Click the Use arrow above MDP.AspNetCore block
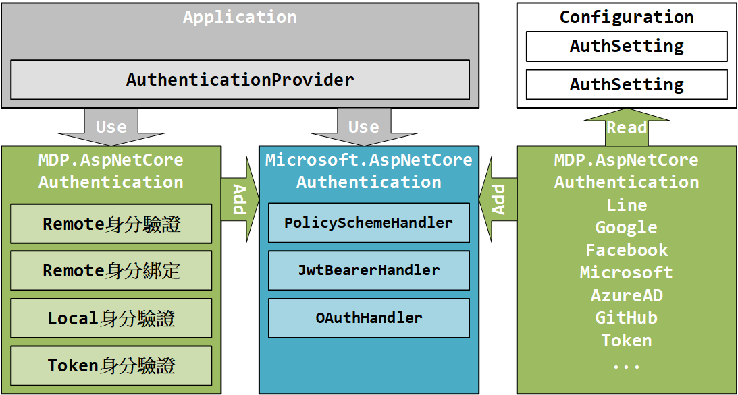Image resolution: width=738 pixels, height=395 pixels. pyautogui.click(x=111, y=127)
